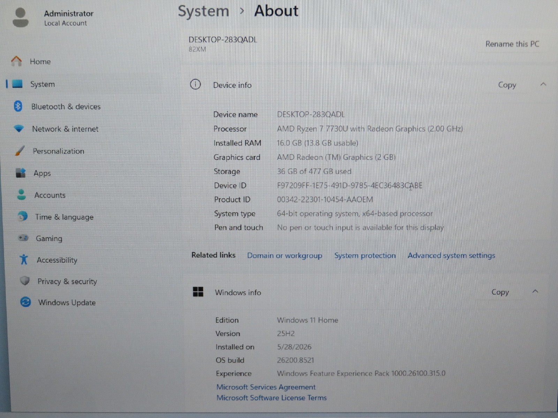
Task: Click the 25H2 version value
Action: 286,334
